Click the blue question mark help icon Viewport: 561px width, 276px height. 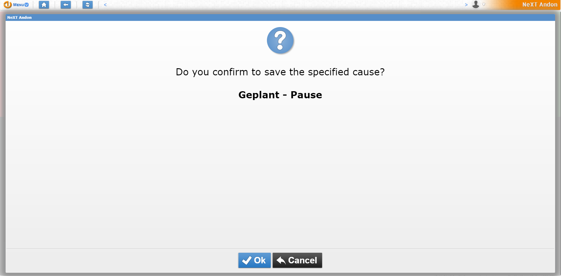pyautogui.click(x=280, y=41)
